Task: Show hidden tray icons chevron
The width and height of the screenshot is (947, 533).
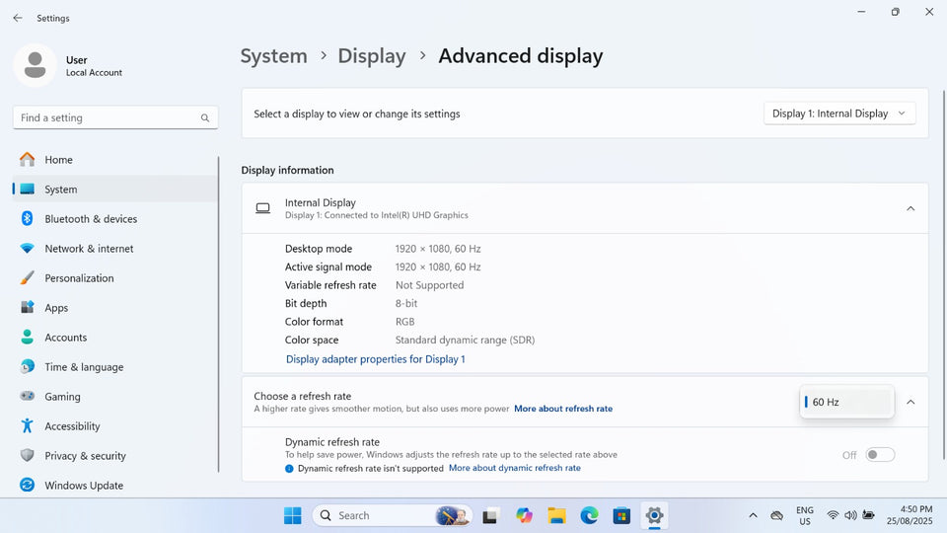Action: (753, 515)
